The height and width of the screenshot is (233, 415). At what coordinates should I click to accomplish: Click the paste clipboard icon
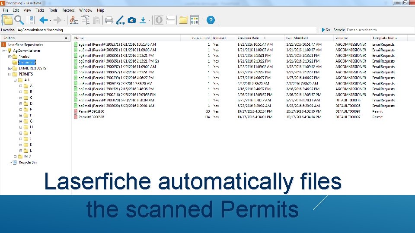click(96, 20)
